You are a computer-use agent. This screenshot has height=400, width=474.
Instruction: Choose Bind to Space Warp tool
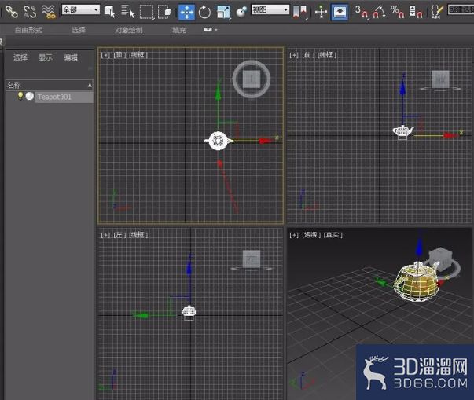[x=49, y=12]
